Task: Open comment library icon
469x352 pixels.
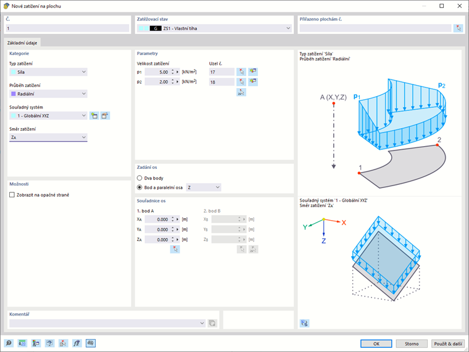Action: [x=212, y=323]
